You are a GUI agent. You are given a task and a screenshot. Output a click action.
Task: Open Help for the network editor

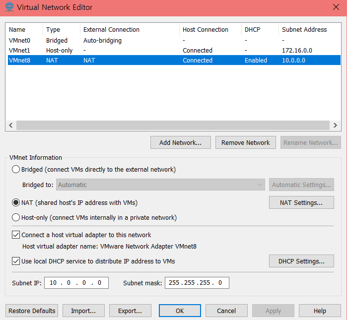pyautogui.click(x=320, y=311)
